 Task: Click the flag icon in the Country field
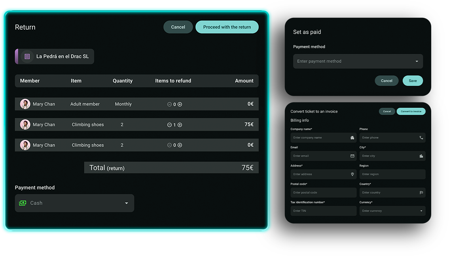coord(421,192)
